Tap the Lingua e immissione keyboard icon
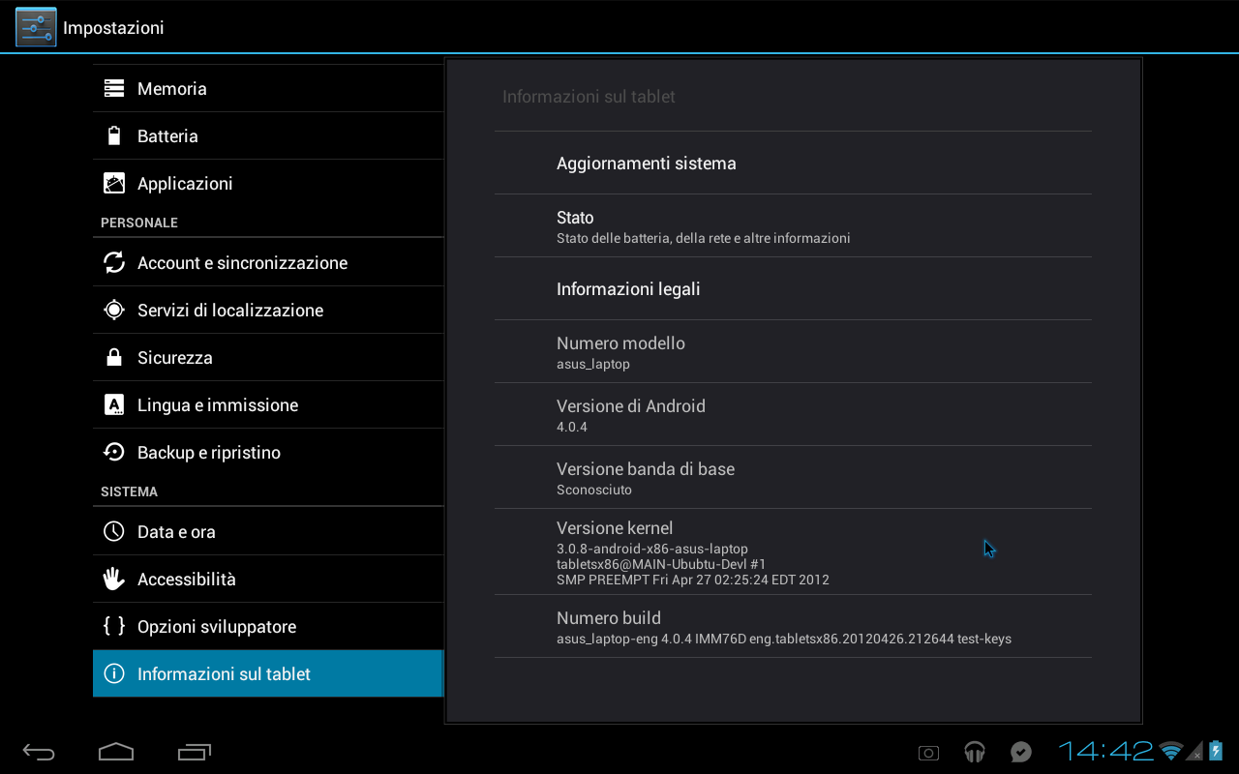The image size is (1239, 774). tap(113, 404)
